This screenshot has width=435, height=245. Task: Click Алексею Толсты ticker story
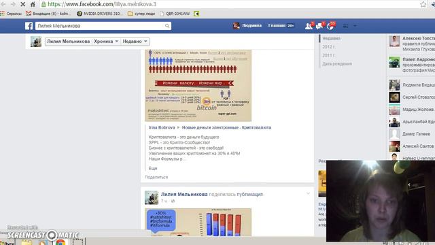tap(419, 44)
